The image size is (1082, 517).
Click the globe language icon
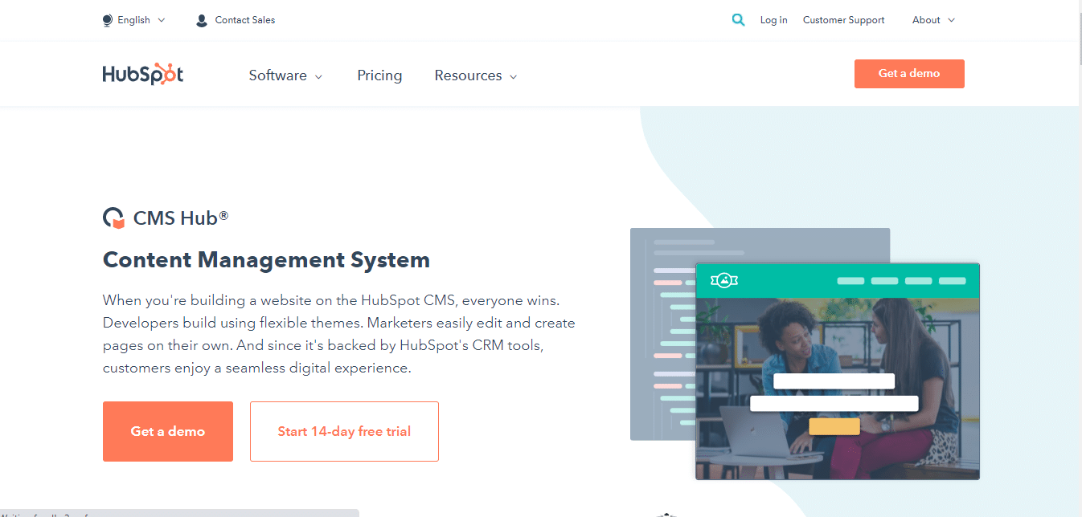[x=108, y=20]
